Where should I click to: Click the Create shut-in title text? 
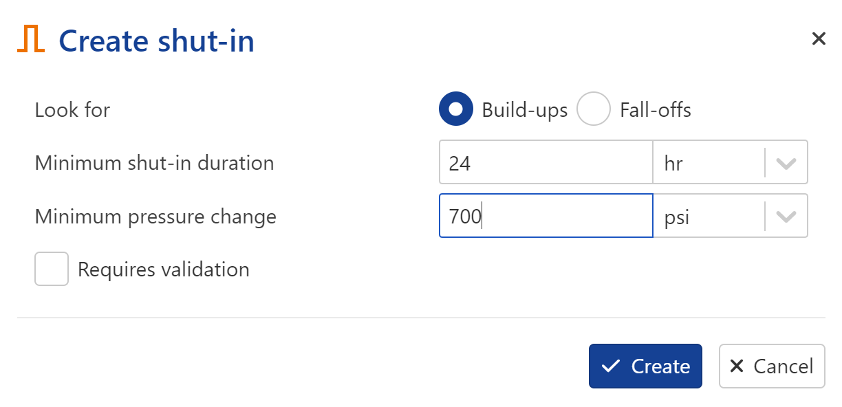(157, 41)
